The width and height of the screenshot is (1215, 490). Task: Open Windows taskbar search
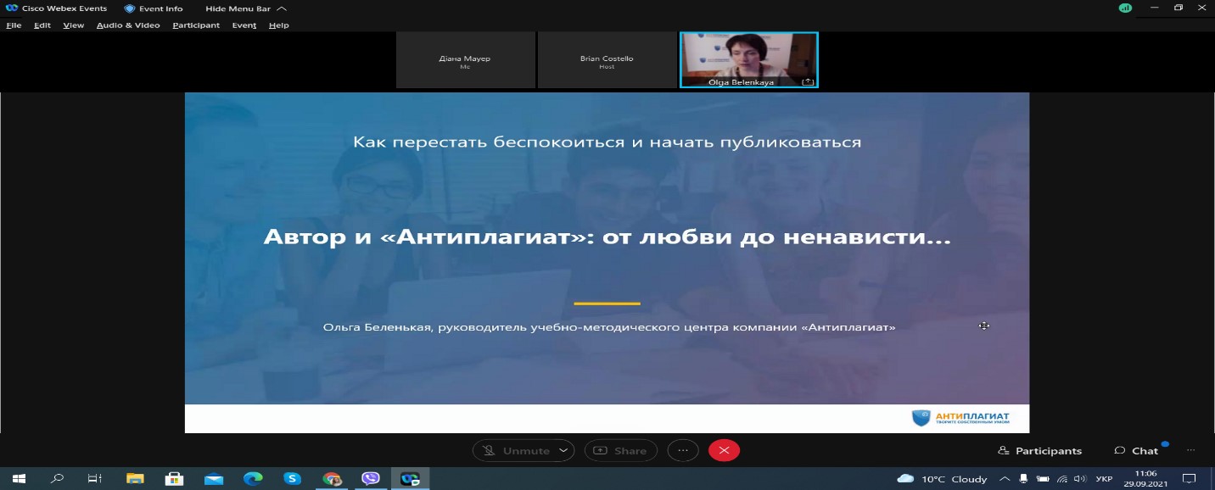57,479
